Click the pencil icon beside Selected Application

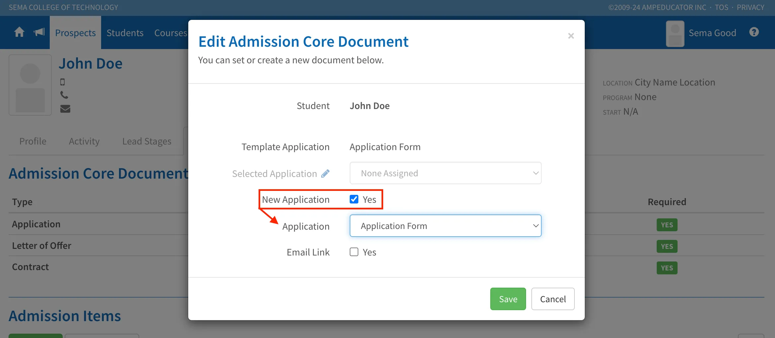326,173
